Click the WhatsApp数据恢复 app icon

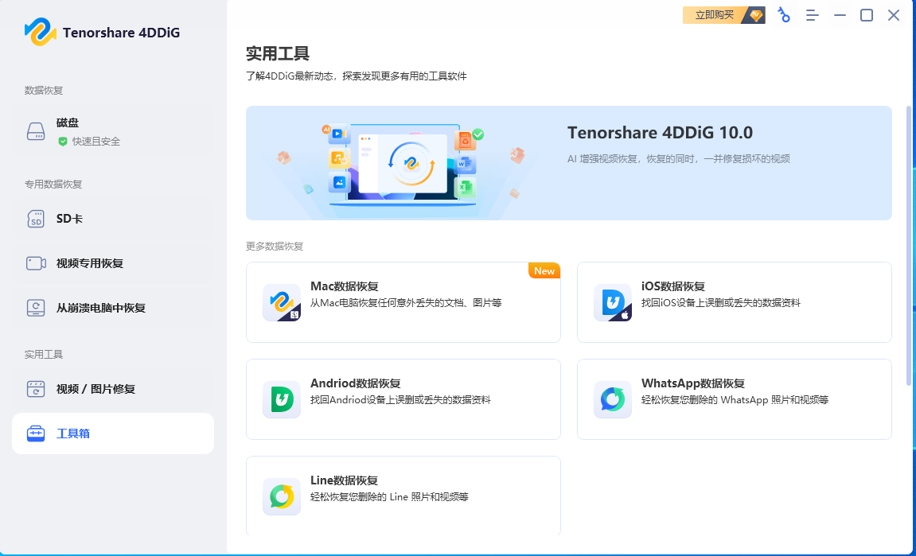click(613, 399)
